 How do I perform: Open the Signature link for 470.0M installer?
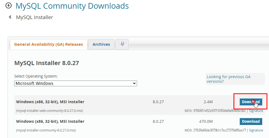[x=256, y=130]
